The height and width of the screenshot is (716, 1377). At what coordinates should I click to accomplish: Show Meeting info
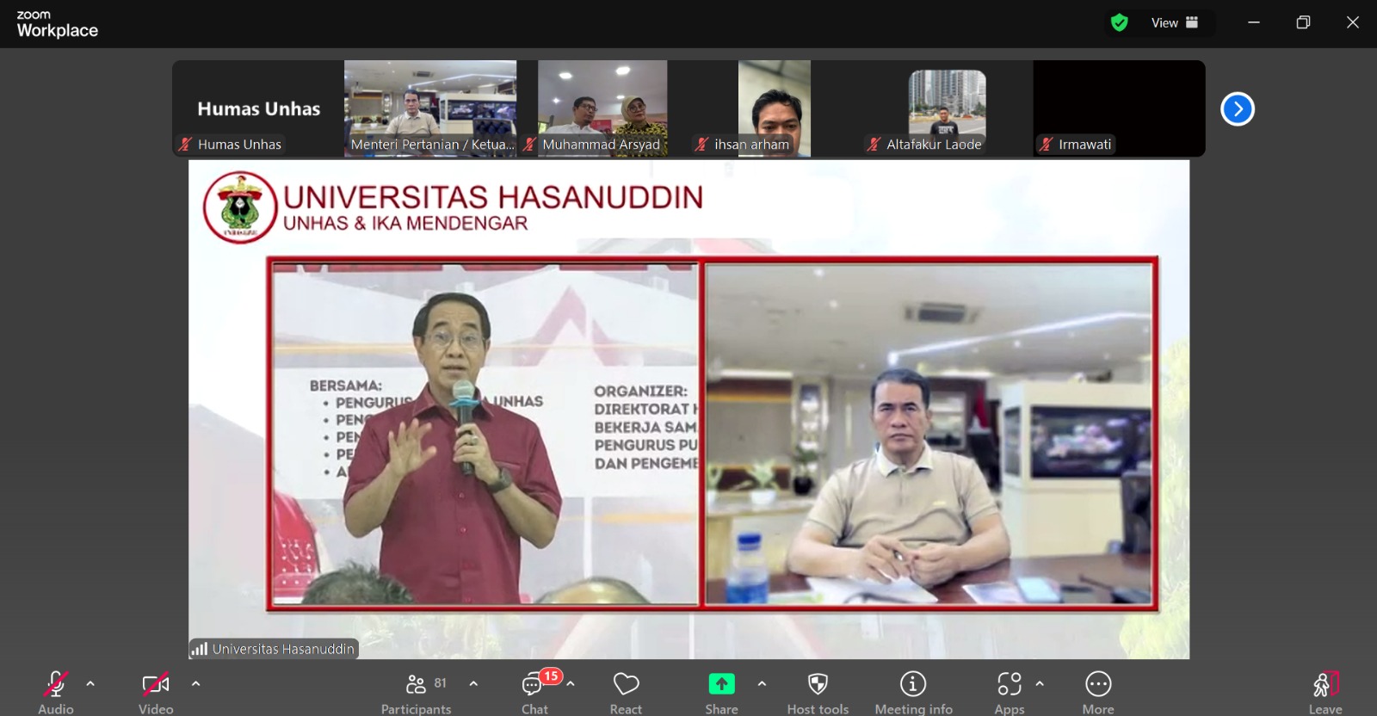point(913,692)
